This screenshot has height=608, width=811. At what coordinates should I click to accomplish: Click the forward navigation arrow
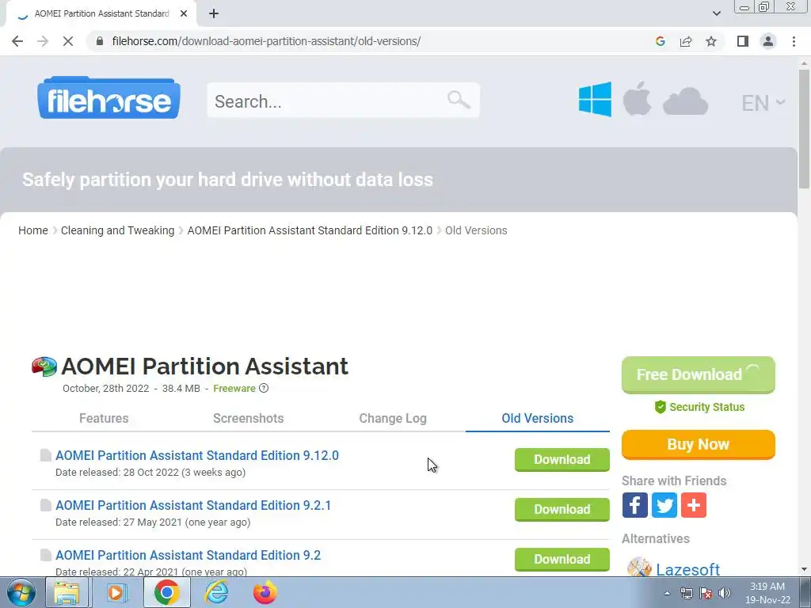pos(43,41)
